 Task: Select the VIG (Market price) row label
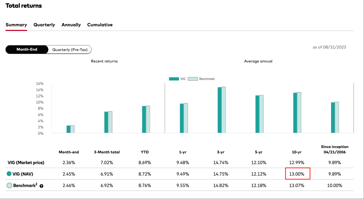(x=26, y=163)
